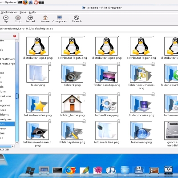Select distributor-logo4.png penguin thumbnail
The image size is (178, 178).
click(37, 46)
